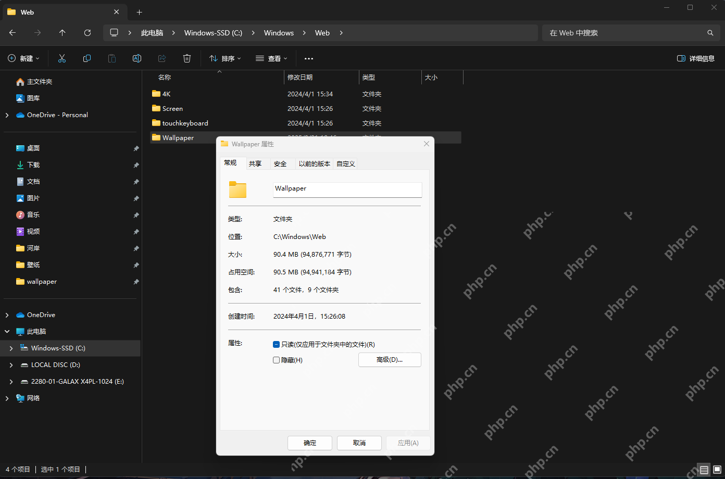
Task: Click the Delete trash can icon
Action: (187, 58)
